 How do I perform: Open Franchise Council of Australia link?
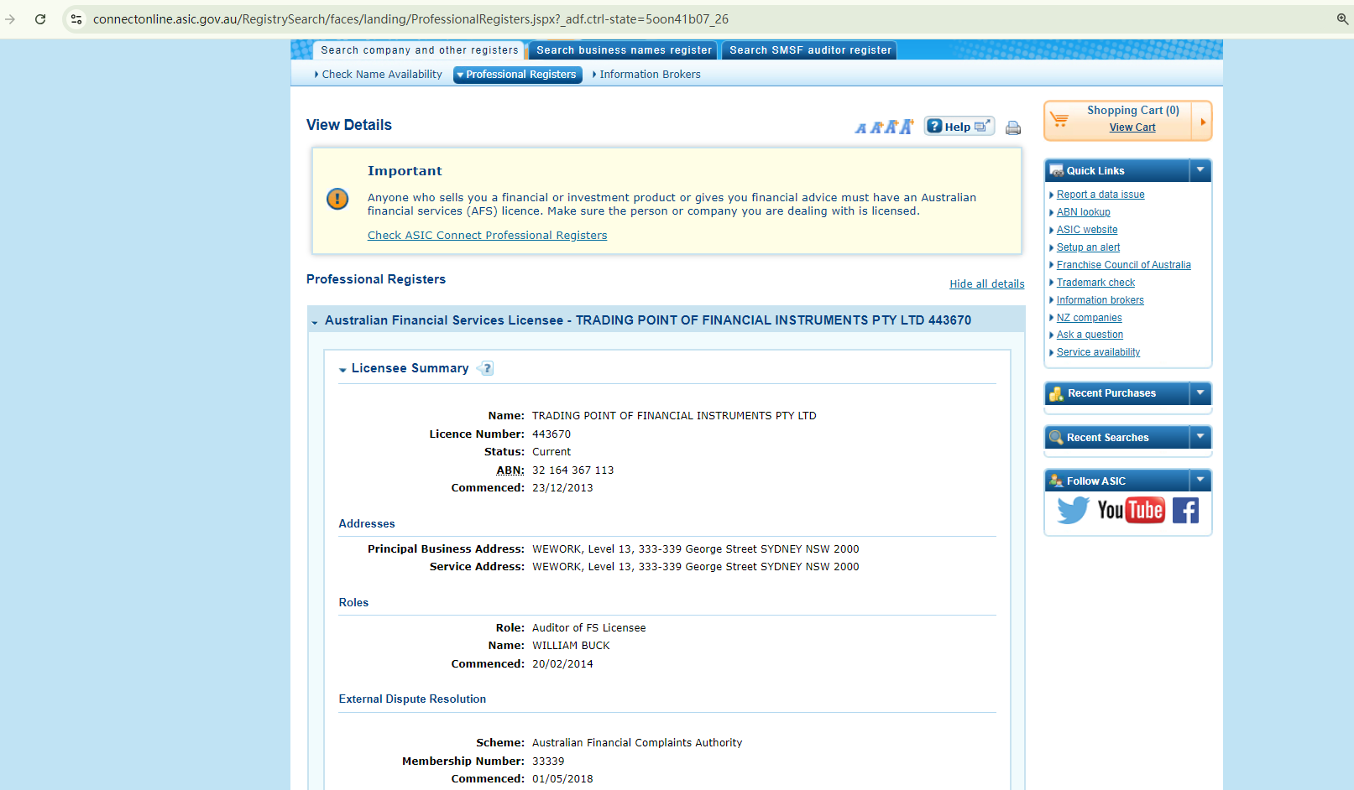click(1124, 265)
